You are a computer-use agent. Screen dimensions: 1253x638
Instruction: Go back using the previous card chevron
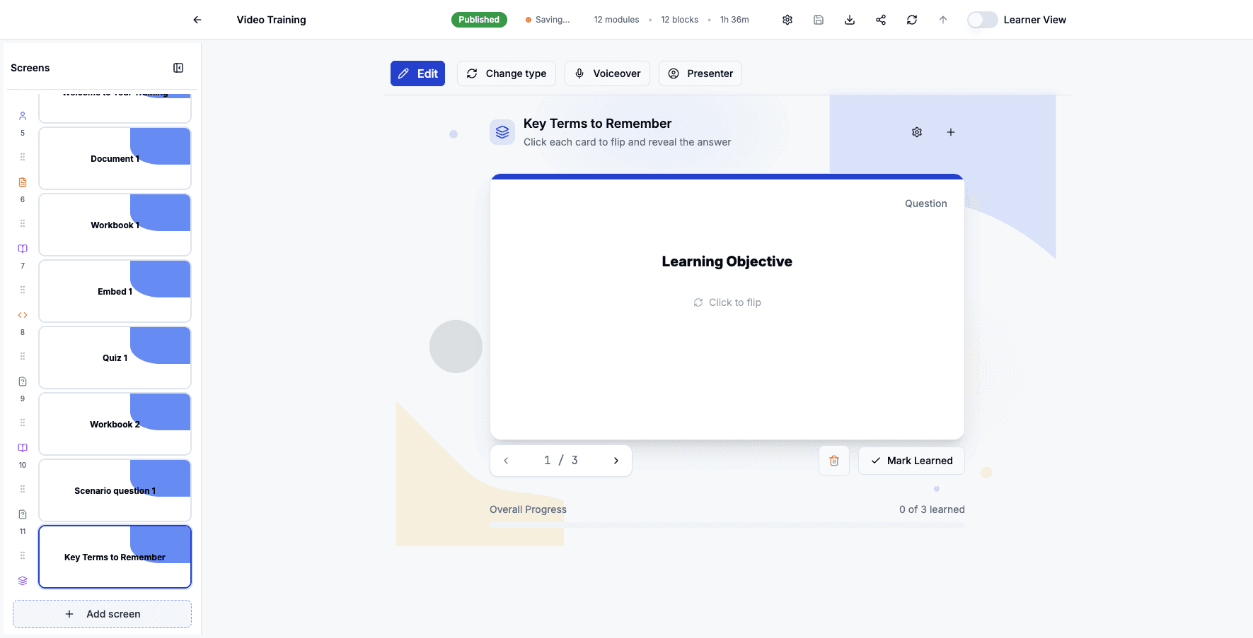point(507,460)
